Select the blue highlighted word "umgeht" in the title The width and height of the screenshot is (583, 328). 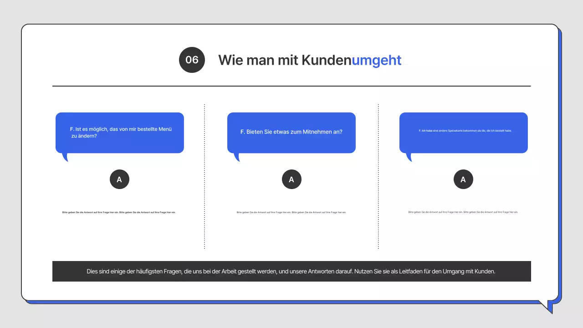(376, 60)
